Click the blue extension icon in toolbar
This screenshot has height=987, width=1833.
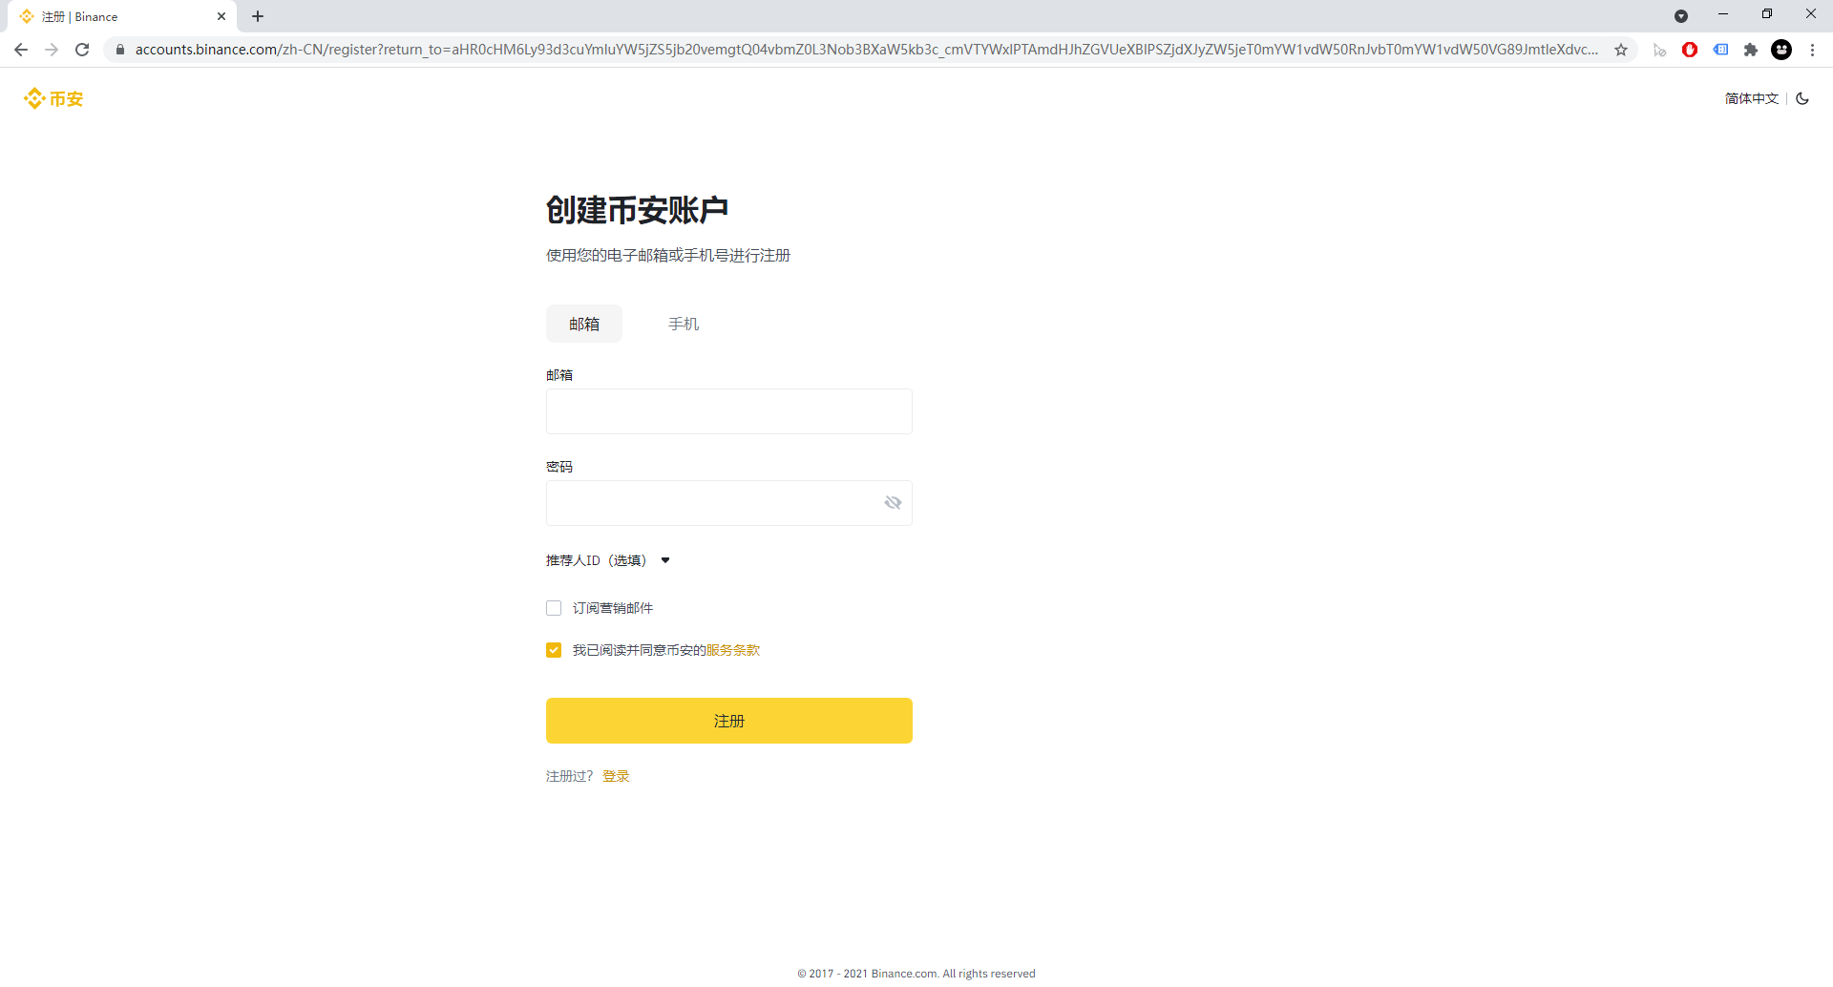pyautogui.click(x=1720, y=50)
